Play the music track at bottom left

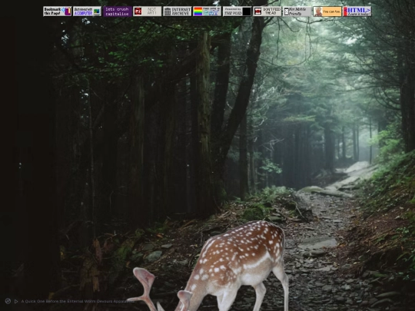pyautogui.click(x=16, y=301)
